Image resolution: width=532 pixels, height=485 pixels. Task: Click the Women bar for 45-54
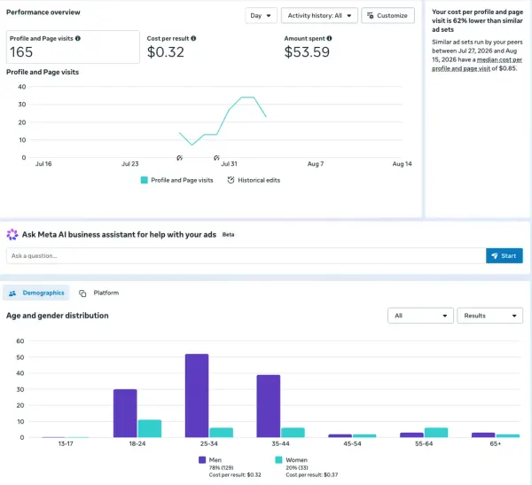click(x=364, y=435)
